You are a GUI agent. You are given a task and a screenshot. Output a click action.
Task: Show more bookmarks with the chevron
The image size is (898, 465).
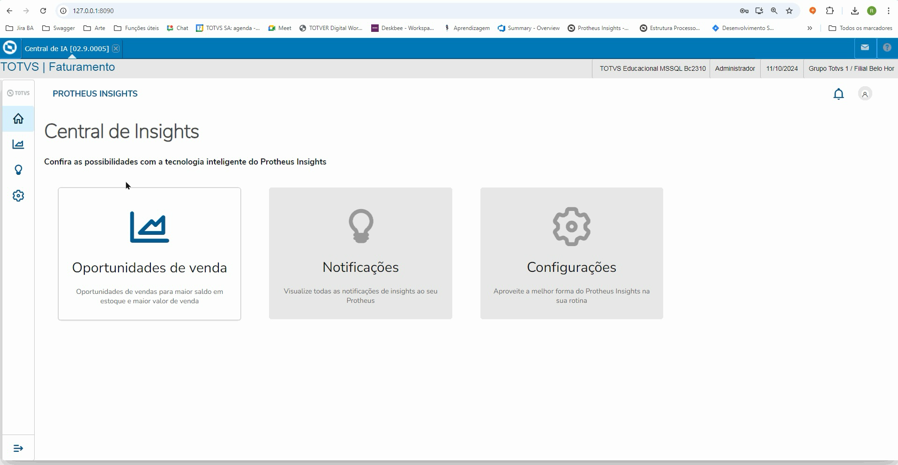click(x=809, y=28)
